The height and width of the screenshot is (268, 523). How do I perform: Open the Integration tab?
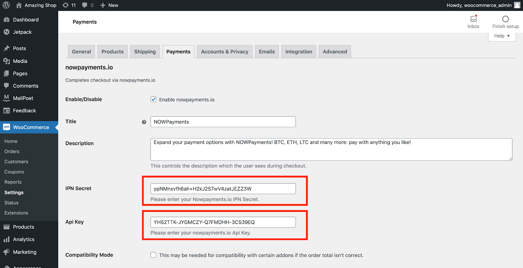pos(299,52)
